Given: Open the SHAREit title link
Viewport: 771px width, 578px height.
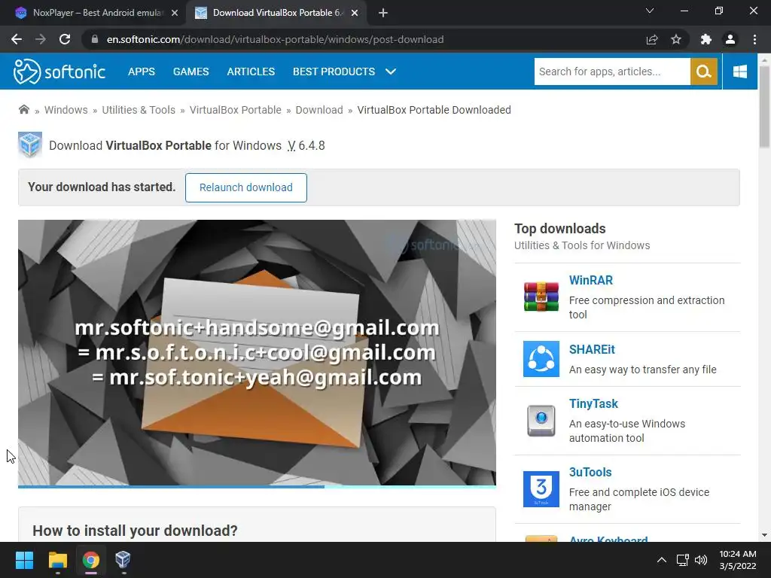Looking at the screenshot, I should click(592, 349).
